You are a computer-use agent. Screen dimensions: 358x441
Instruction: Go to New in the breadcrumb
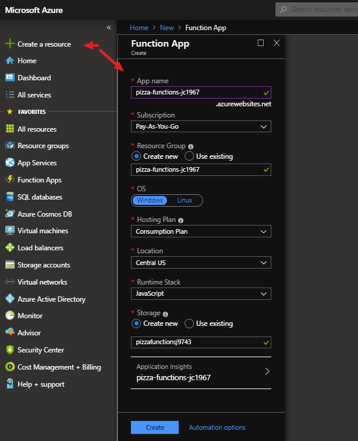click(x=167, y=28)
